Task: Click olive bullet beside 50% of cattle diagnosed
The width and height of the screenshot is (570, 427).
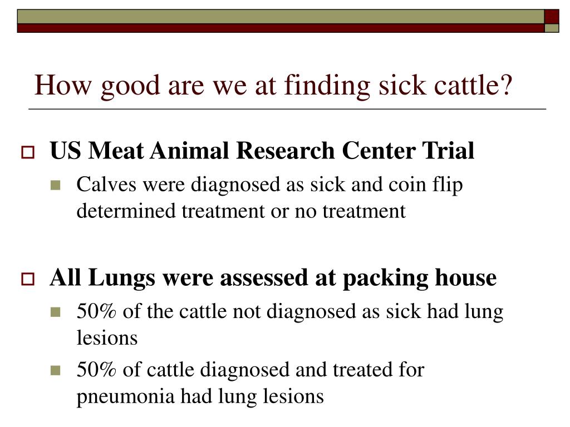Action: [55, 371]
